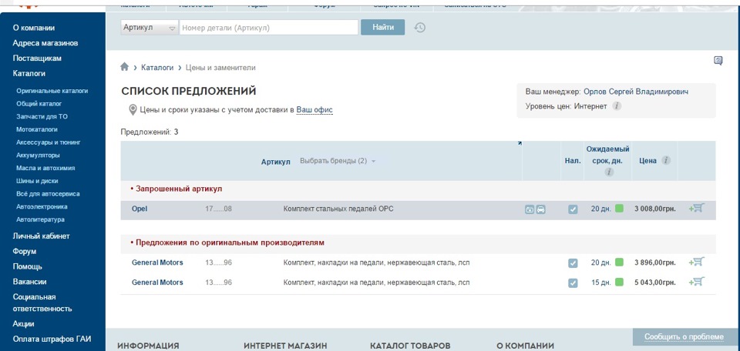Show info about the Интернет price level
Screen dimensions: 740x351
[617, 106]
